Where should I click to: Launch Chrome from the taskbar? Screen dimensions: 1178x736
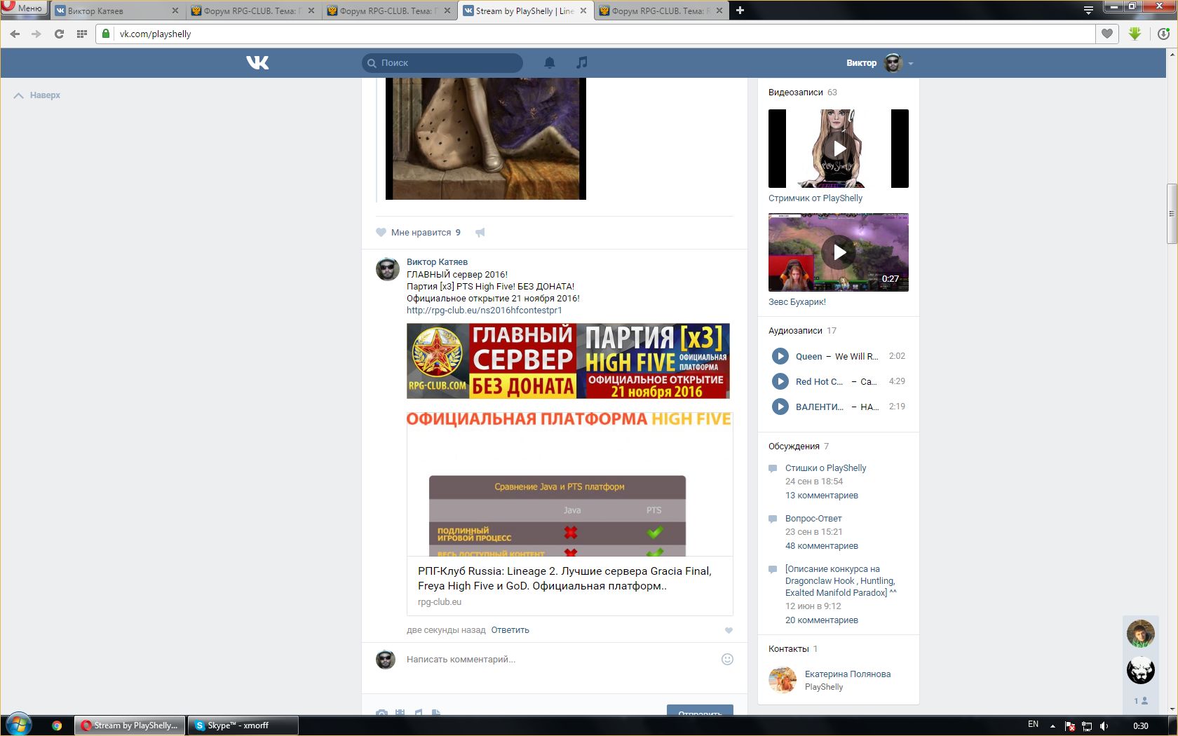point(57,725)
